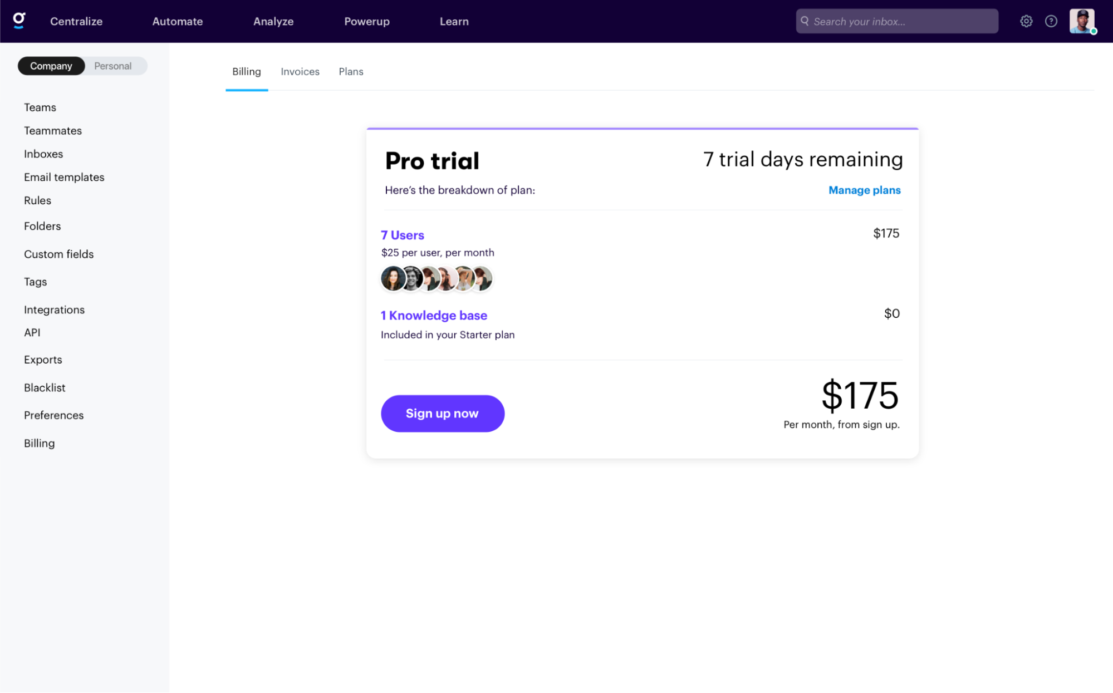Open the profile avatar menu
Image resolution: width=1113 pixels, height=693 pixels.
coord(1082,21)
